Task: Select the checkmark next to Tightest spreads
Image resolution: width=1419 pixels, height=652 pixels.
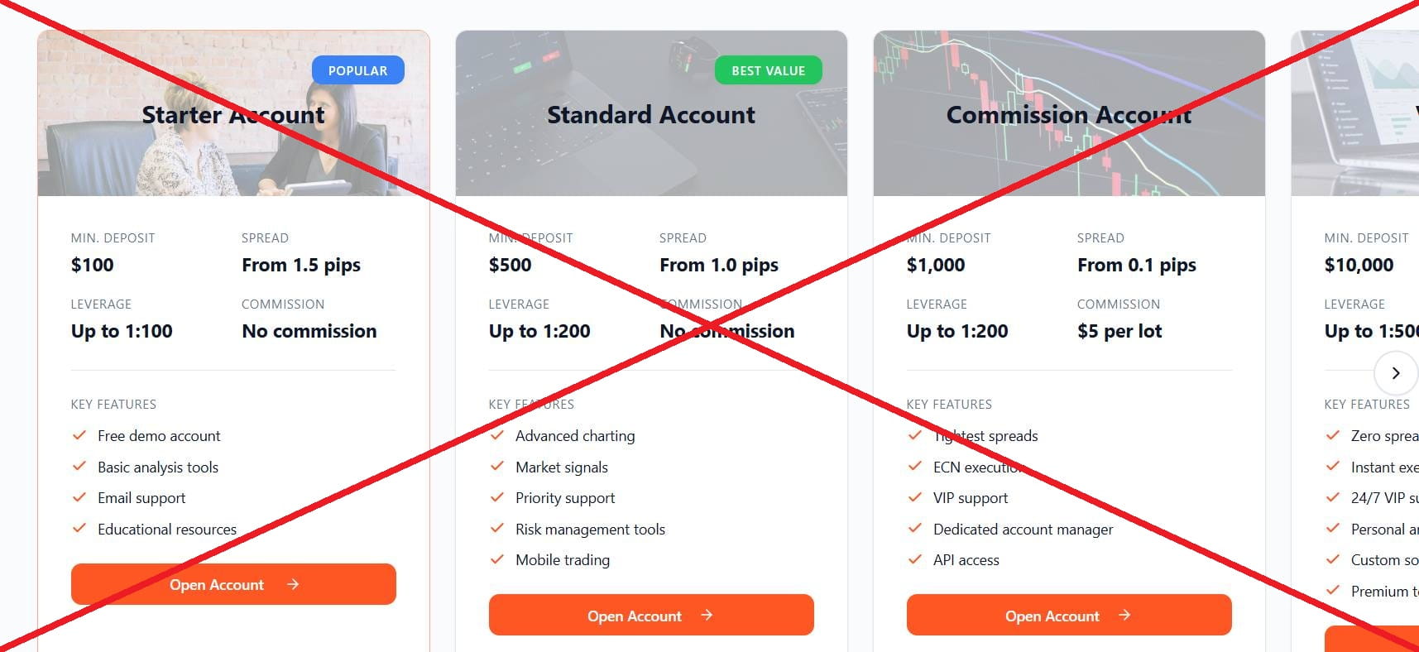Action: pos(916,435)
